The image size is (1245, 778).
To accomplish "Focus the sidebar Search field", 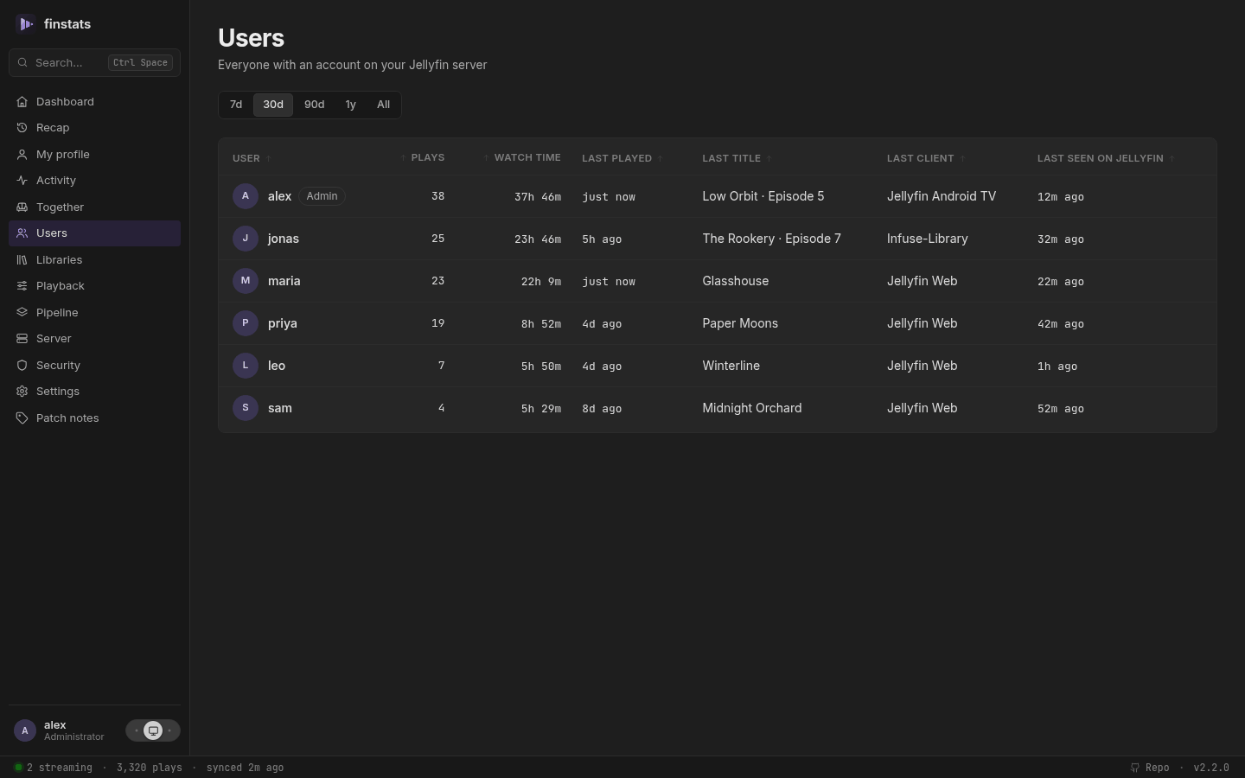I will click(95, 63).
